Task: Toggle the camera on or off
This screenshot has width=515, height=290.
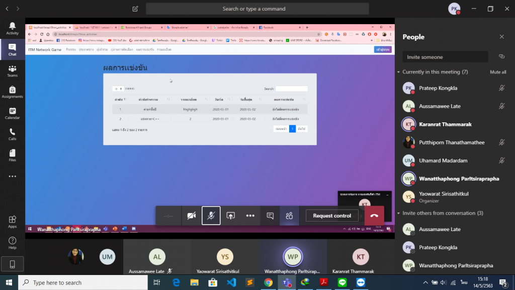Action: pos(192,215)
